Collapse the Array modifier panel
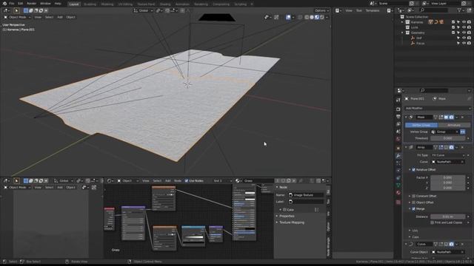This screenshot has height=266, width=474. pyautogui.click(x=407, y=148)
